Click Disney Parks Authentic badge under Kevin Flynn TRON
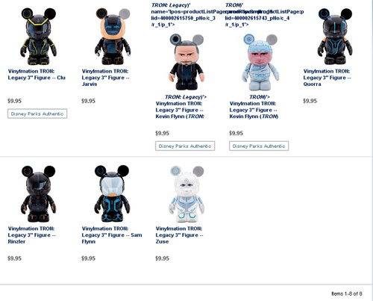This screenshot has height=301, width=373. pos(259,146)
